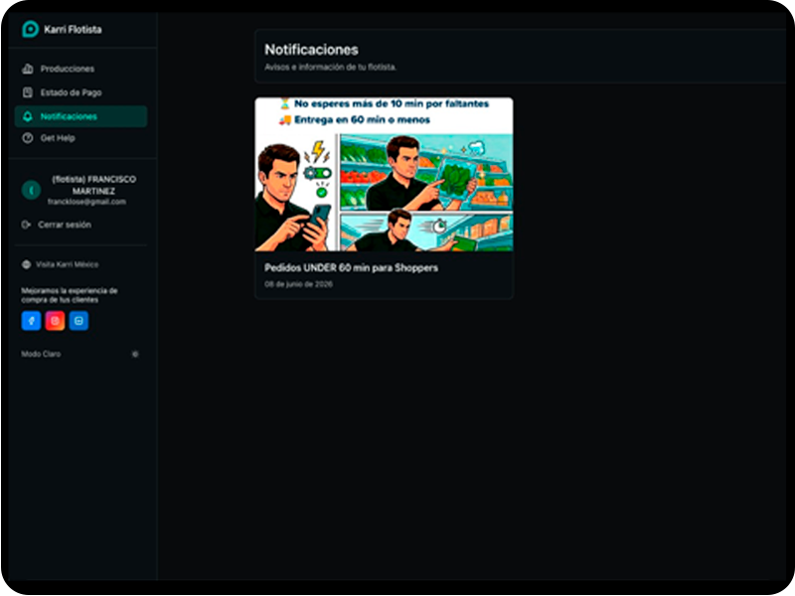This screenshot has height=596, width=795.
Task: Click the globe icon beside Visita Karri México
Action: click(x=27, y=264)
